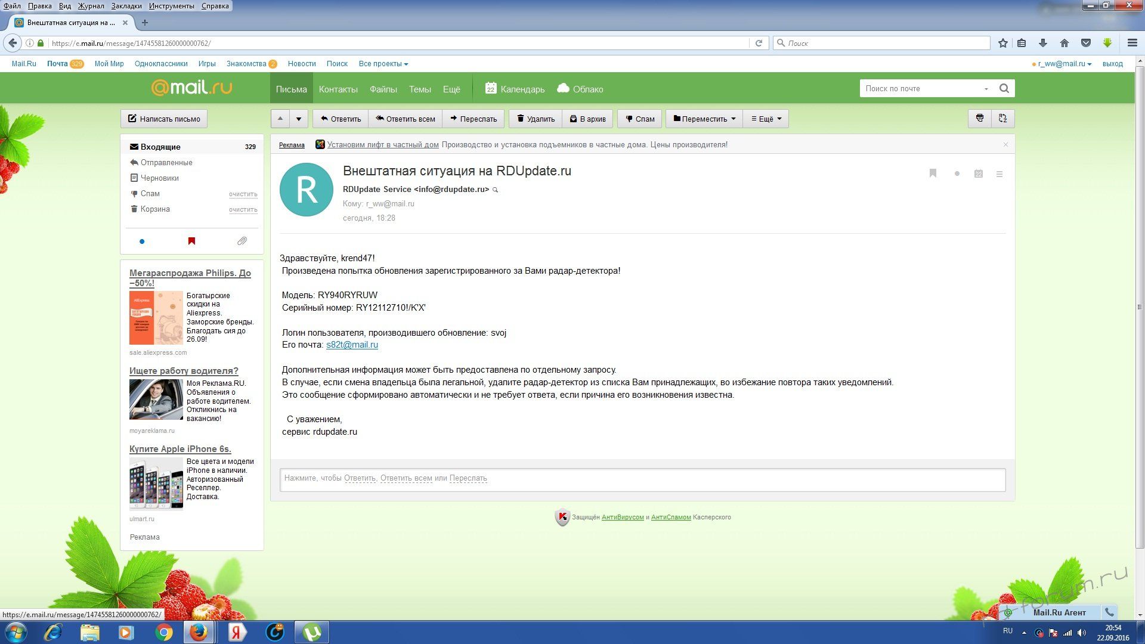Open the Журнал menu
This screenshot has width=1145, height=644.
tap(91, 6)
